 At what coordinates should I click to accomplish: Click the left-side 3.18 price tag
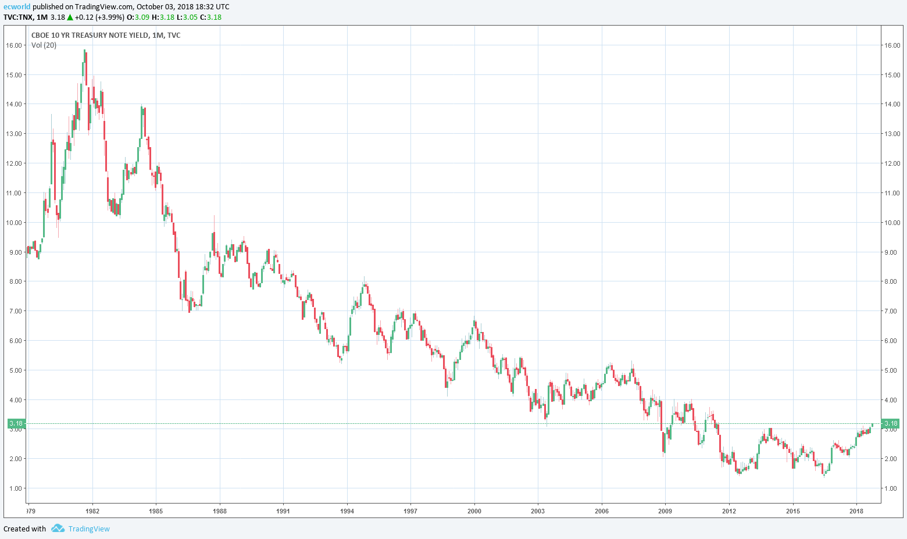click(x=16, y=423)
